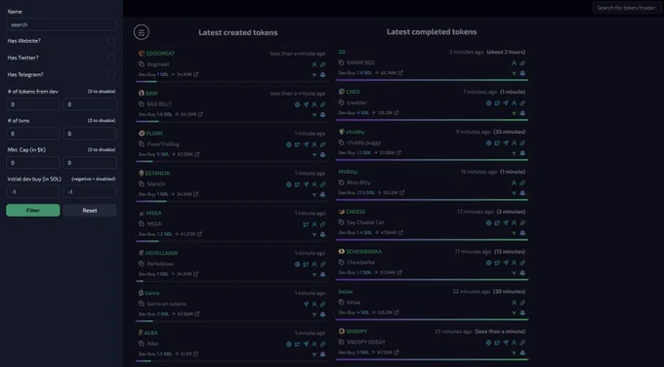Click the green Filter button
The width and height of the screenshot is (664, 367).
point(33,211)
